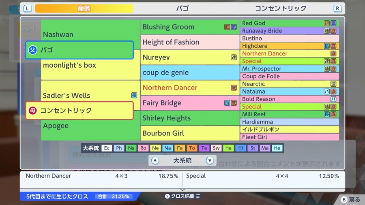
Task: Click the 速 icon on Runaway Bride
Action: [x=327, y=31]
